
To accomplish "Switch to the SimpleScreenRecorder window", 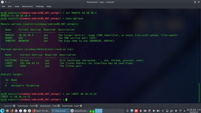I will coord(79,111).
